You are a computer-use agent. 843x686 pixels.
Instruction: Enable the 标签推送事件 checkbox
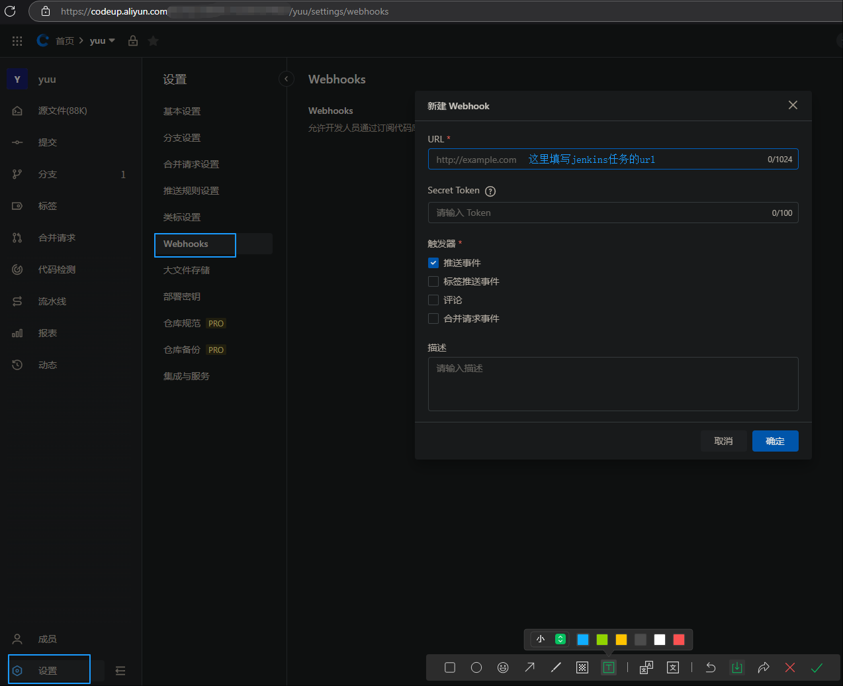click(433, 281)
